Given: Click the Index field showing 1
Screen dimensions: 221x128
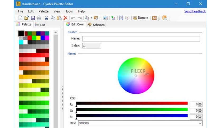Looking at the screenshot, I should click(x=92, y=46).
